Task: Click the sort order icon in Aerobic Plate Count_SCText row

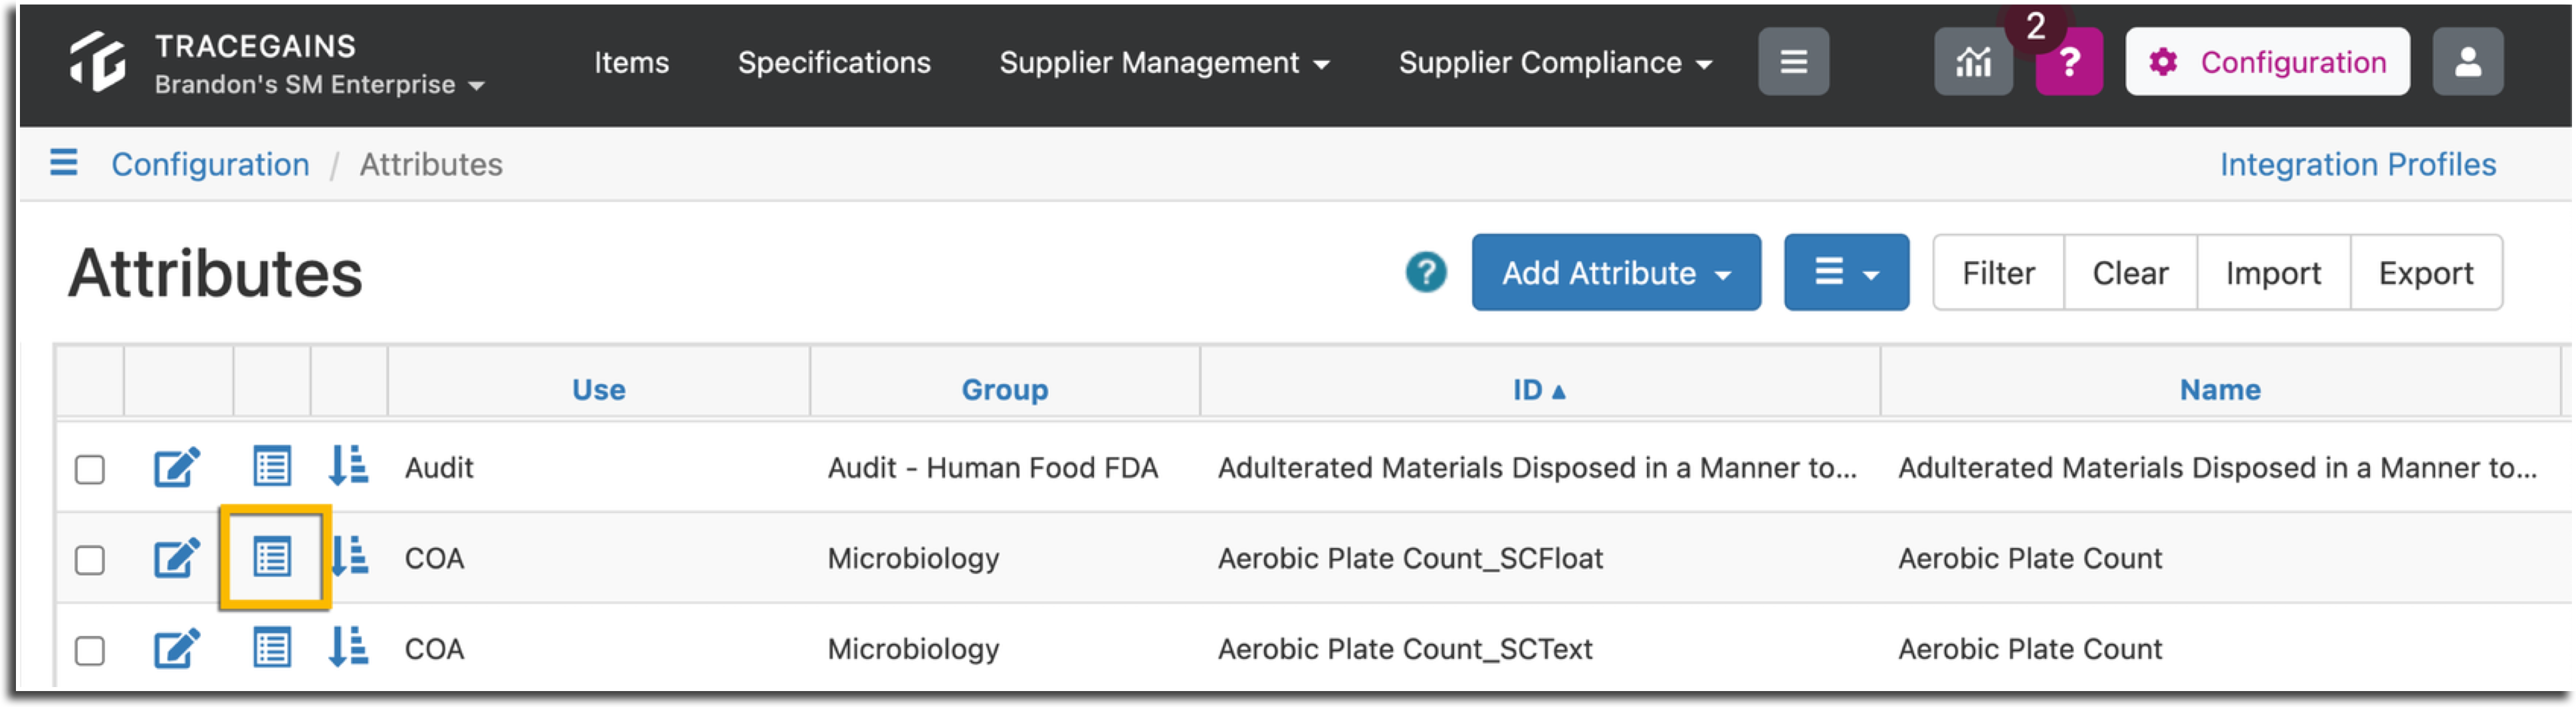Action: pyautogui.click(x=349, y=647)
